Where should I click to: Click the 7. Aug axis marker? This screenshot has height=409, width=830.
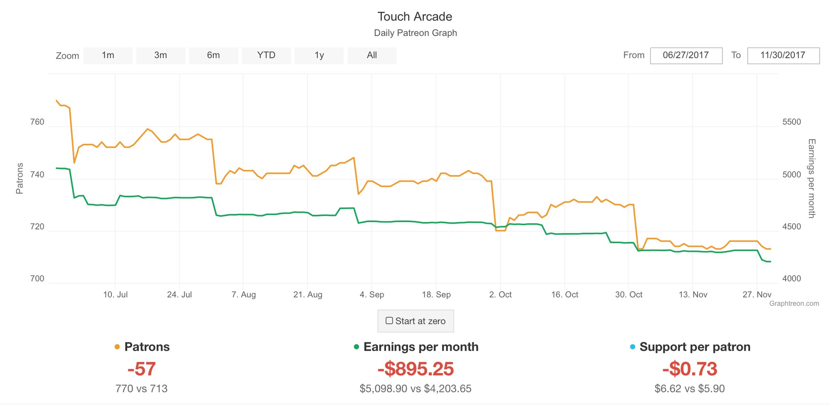pyautogui.click(x=244, y=295)
